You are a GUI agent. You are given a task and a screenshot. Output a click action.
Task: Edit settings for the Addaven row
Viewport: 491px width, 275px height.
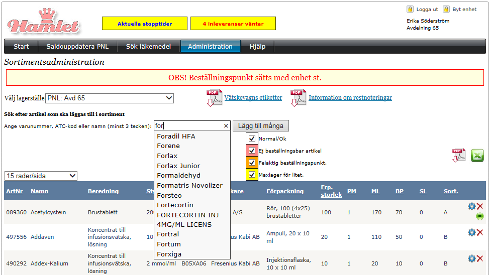pos(471,232)
